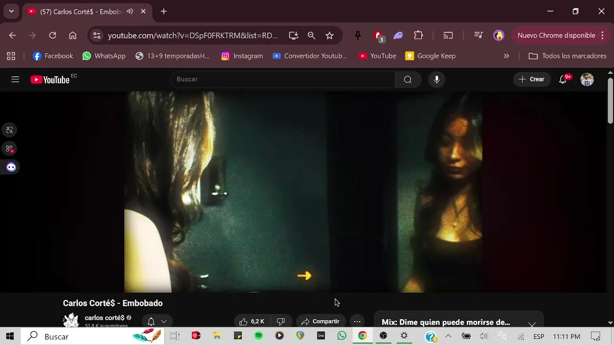Open the red extension with the 3 badge
This screenshot has width=614, height=345.
click(x=379, y=36)
